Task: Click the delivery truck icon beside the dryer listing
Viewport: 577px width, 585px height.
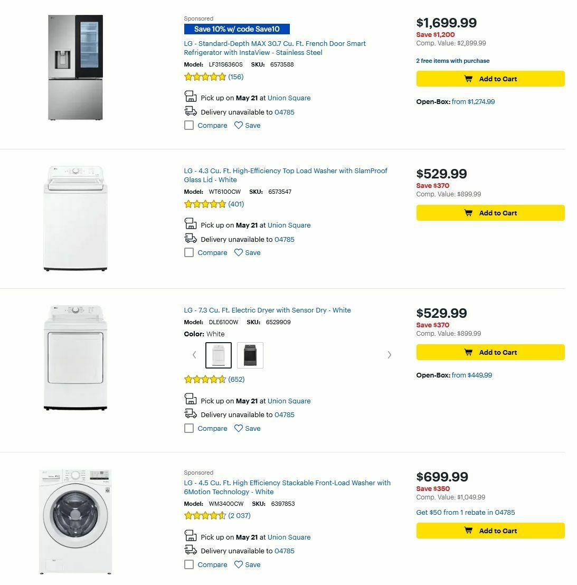Action: click(x=190, y=414)
